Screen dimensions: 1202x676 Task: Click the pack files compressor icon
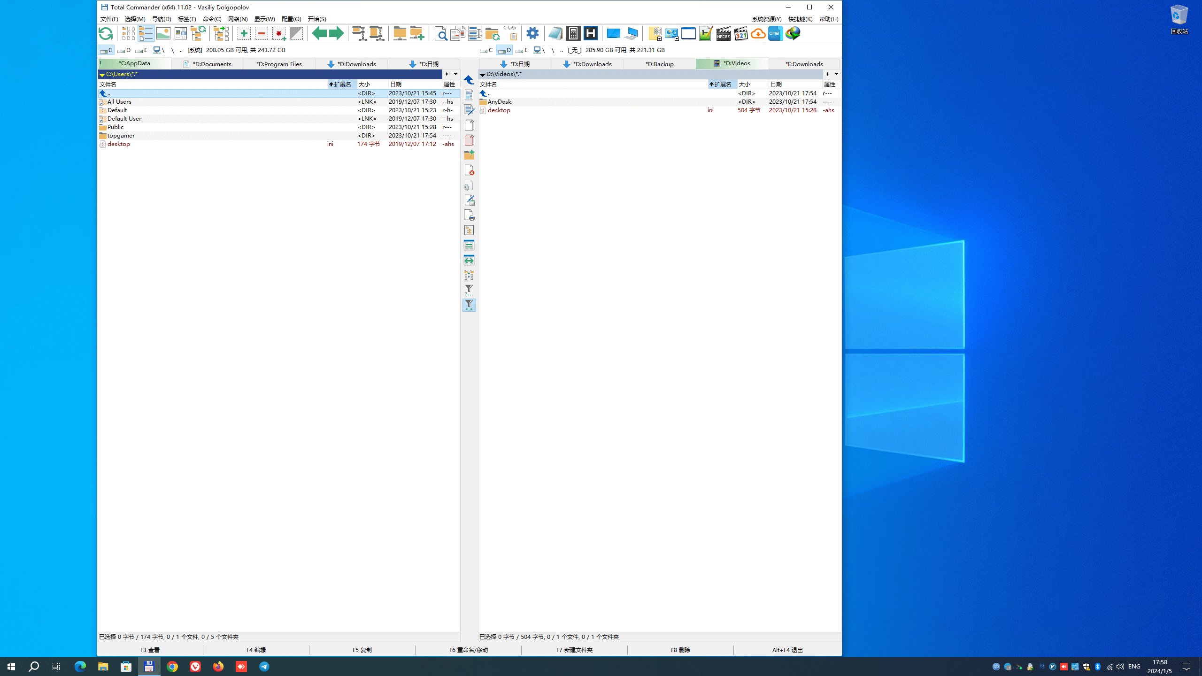coord(359,33)
